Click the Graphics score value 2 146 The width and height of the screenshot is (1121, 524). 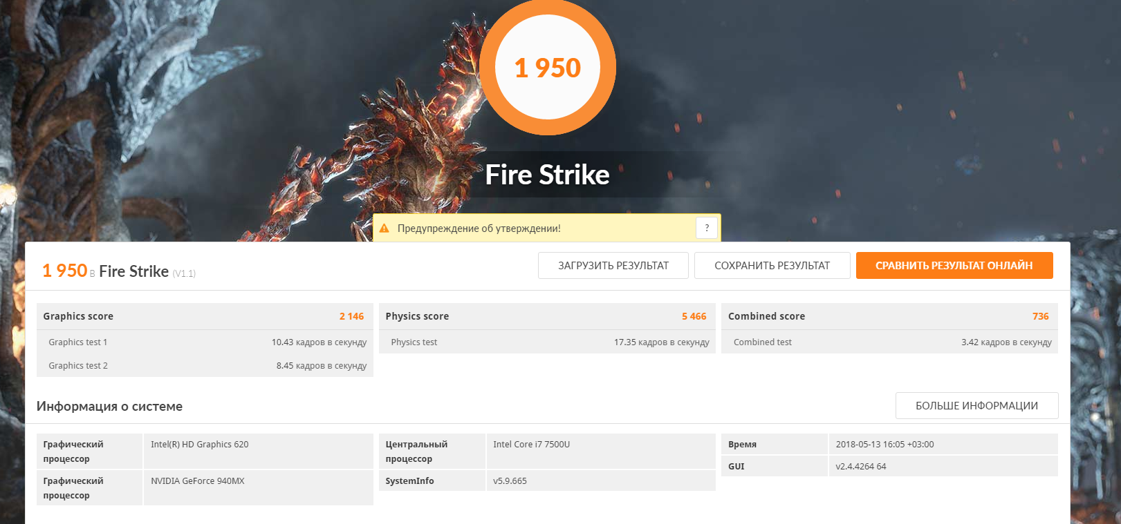click(x=351, y=316)
